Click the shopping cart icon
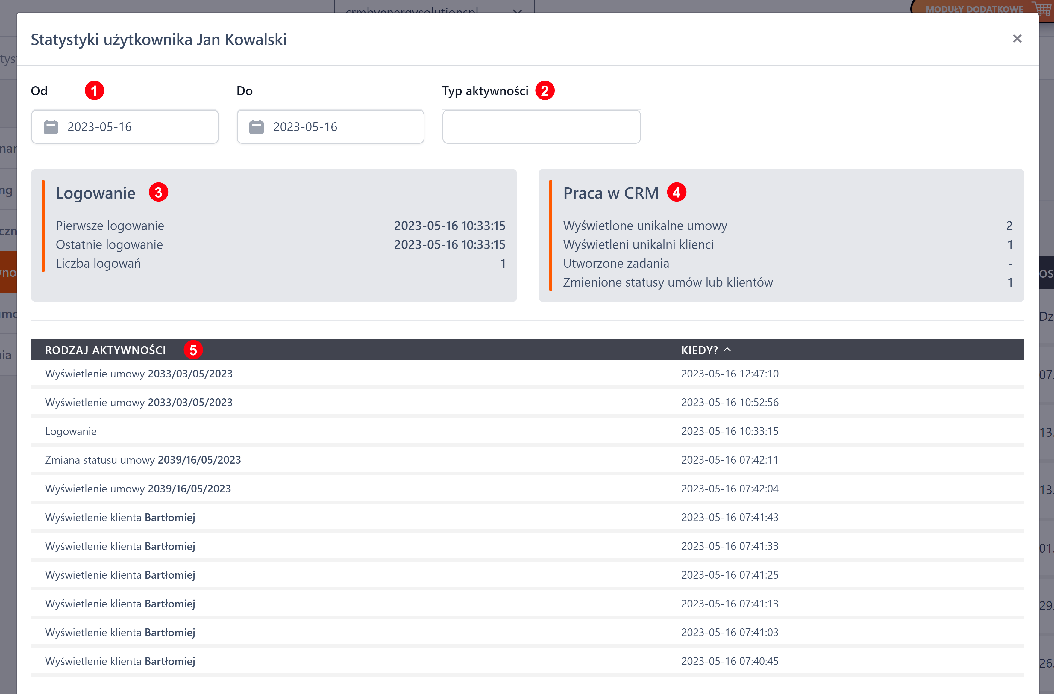1054x694 pixels. click(x=1043, y=8)
